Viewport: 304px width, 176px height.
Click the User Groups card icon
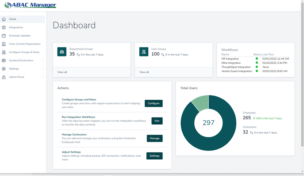click(144, 52)
